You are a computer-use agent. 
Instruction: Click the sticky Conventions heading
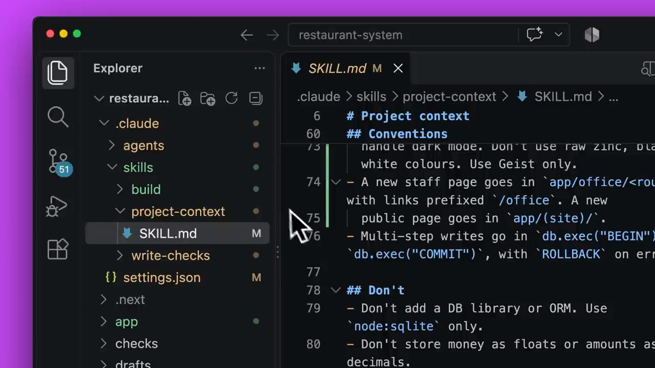pyautogui.click(x=397, y=134)
